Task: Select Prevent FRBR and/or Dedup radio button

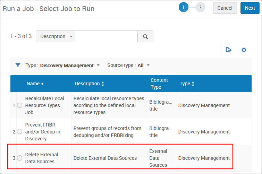Action: pyautogui.click(x=19, y=132)
